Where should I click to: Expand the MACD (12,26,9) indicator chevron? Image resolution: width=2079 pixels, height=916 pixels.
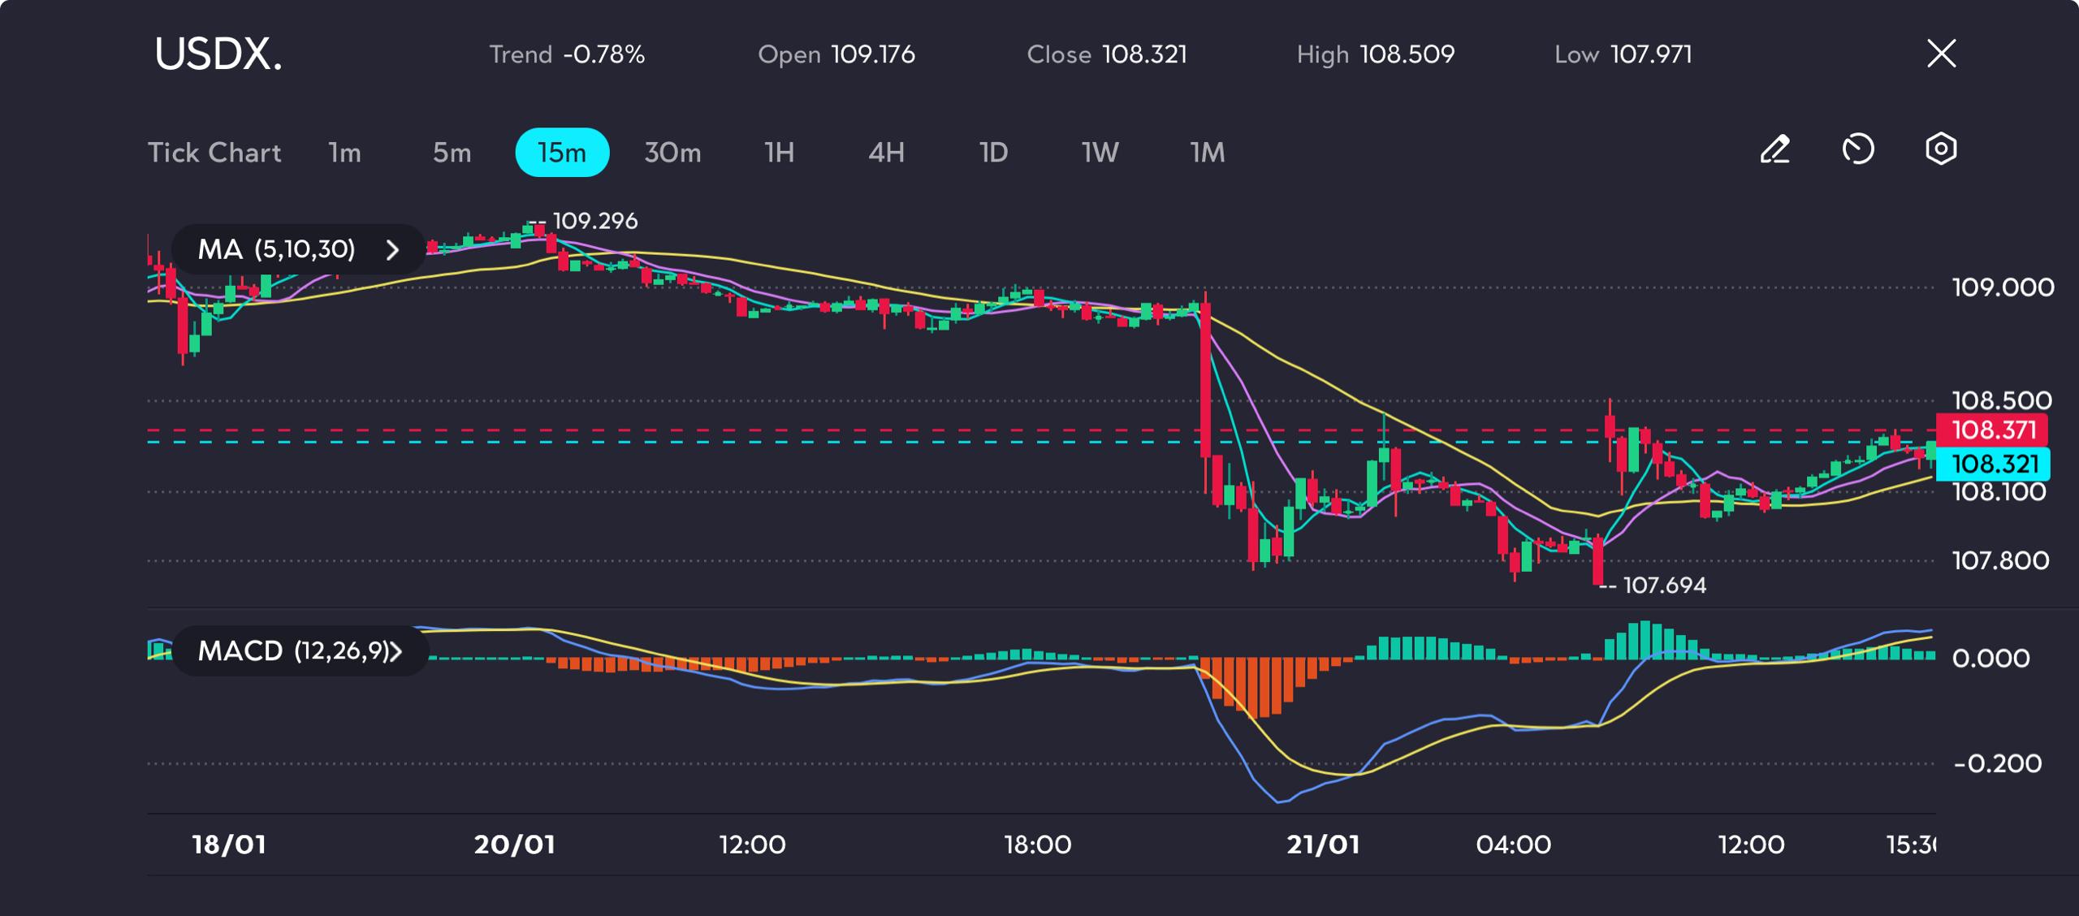pos(396,651)
